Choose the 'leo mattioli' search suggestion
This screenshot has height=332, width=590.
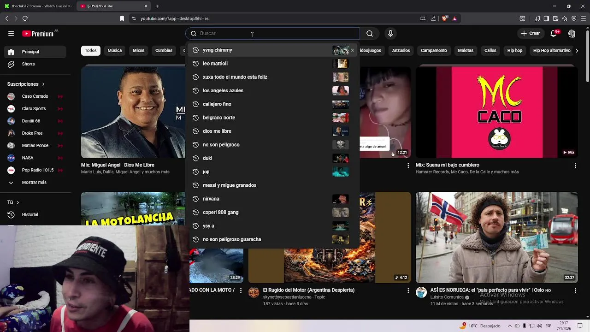tap(272, 64)
